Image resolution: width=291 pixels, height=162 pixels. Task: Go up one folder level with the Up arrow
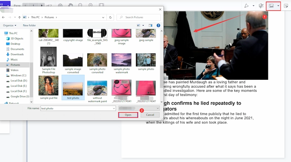tap(19, 17)
